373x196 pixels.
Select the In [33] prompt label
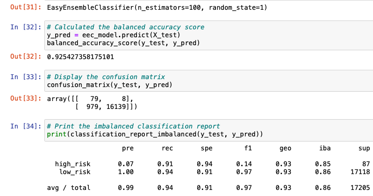[x=26, y=77]
